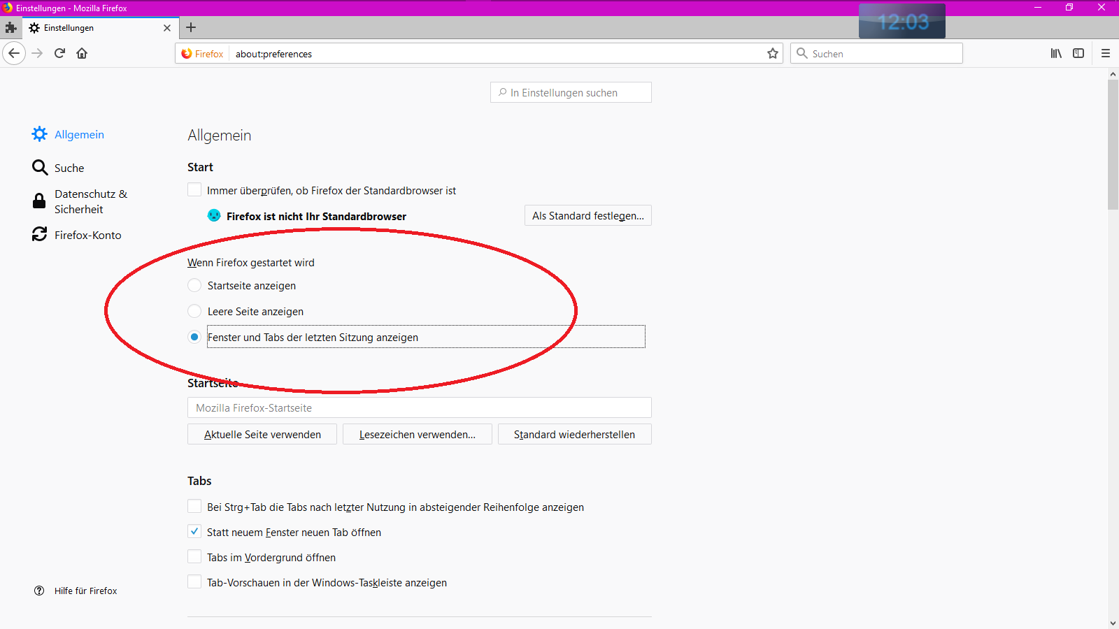Open the Library icon in the toolbar
The image size is (1119, 629).
coord(1056,53)
